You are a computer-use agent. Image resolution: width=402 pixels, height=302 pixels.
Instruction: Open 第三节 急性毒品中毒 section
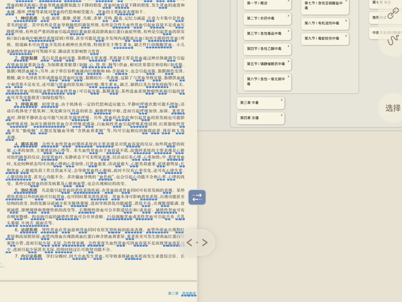[267, 33]
